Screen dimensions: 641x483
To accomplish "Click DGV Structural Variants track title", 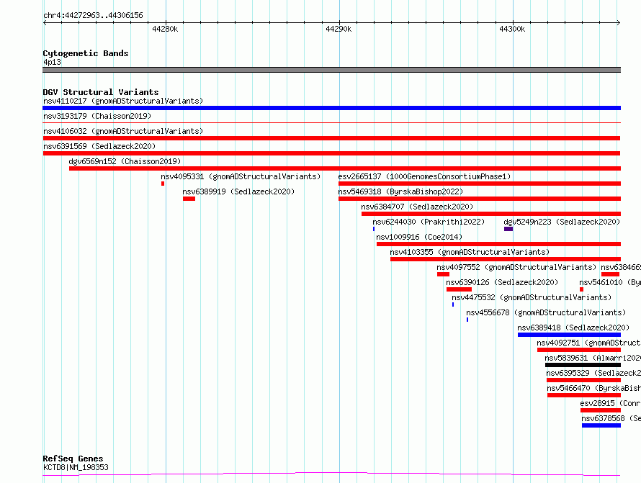I will (x=101, y=92).
